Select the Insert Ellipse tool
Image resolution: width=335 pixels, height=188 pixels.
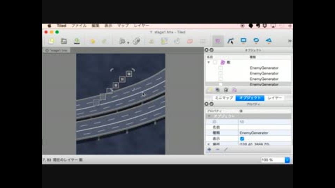pos(256,41)
